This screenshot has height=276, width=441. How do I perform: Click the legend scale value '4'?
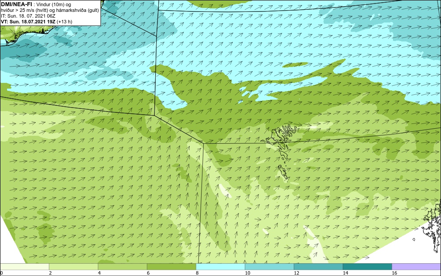99,273
